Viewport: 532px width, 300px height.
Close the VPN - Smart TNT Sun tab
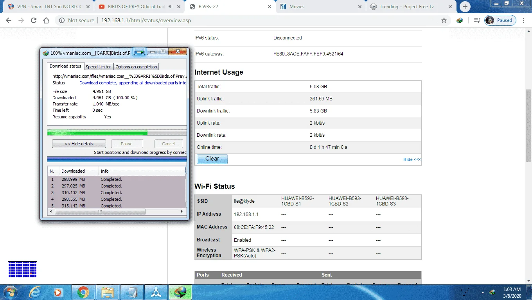coord(88,7)
